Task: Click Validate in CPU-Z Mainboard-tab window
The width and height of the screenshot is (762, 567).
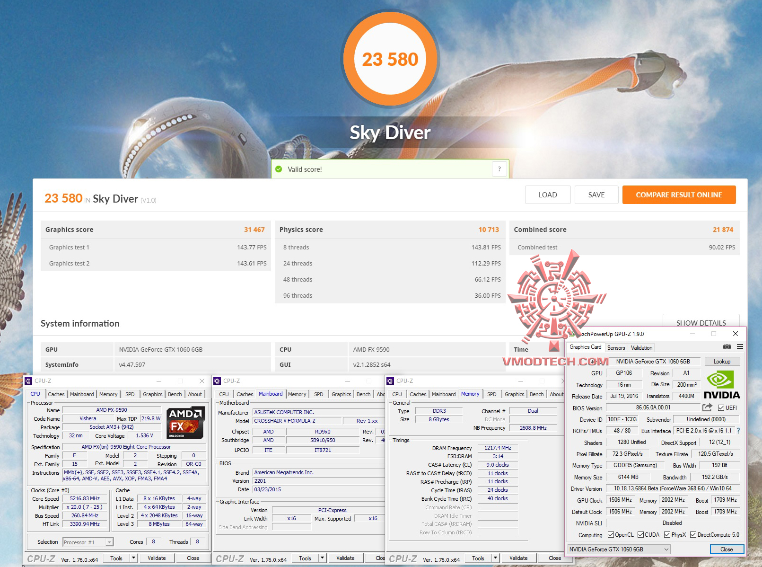Action: [x=345, y=558]
